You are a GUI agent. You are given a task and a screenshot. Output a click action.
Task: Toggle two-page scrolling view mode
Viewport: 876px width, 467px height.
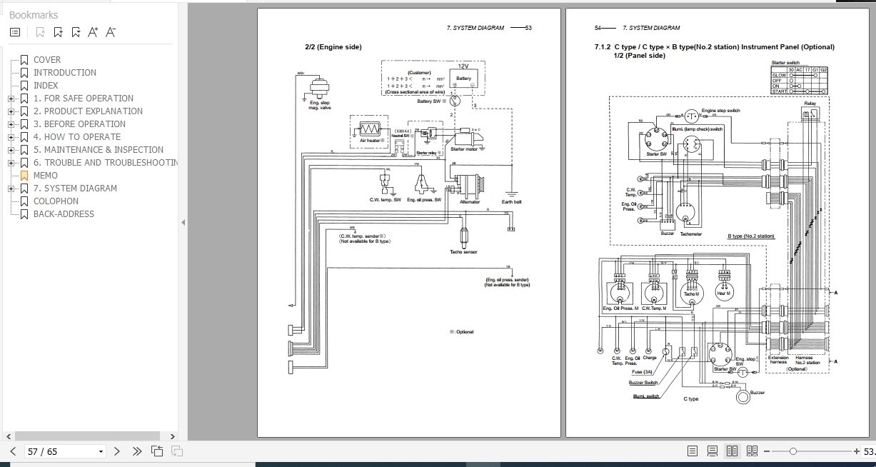(751, 451)
